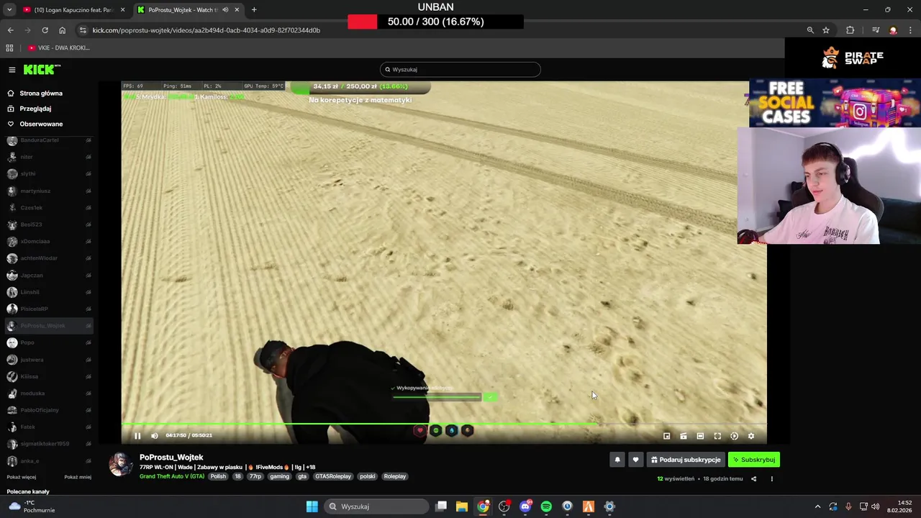This screenshot has width=921, height=518.
Task: Expand list with Pokaż więcej
Action: coord(22,477)
